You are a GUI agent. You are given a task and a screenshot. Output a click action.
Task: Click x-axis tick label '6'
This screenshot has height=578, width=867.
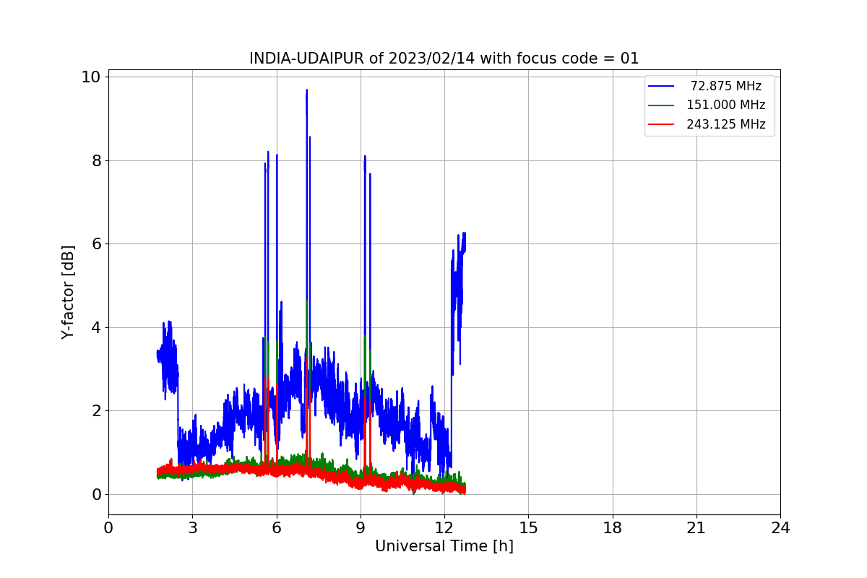point(277,528)
